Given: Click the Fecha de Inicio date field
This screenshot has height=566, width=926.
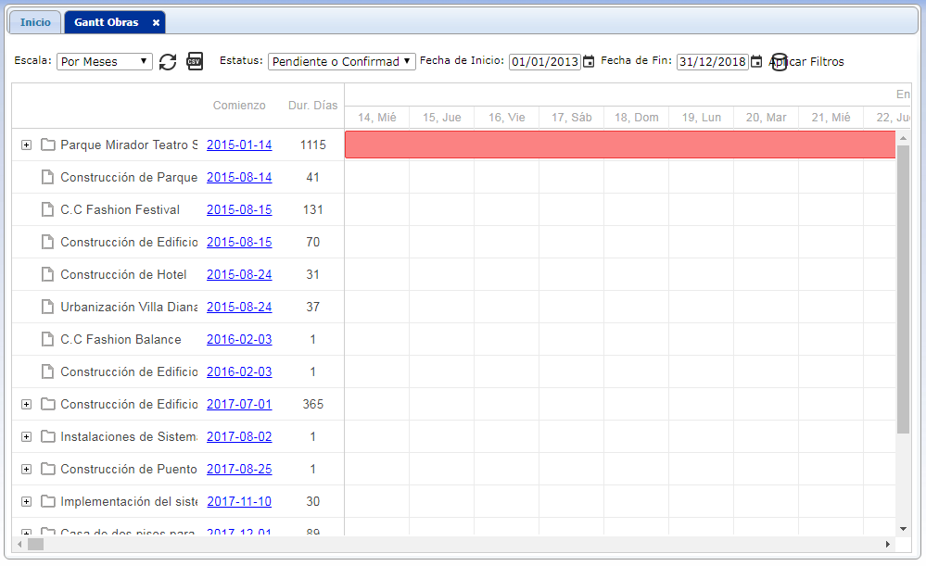Looking at the screenshot, I should coord(544,62).
